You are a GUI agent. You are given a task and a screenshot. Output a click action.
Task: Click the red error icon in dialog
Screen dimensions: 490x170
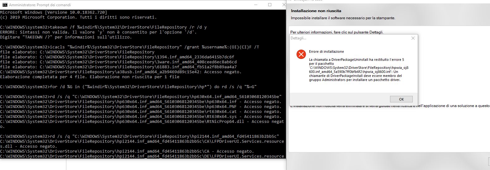[x=301, y=54]
